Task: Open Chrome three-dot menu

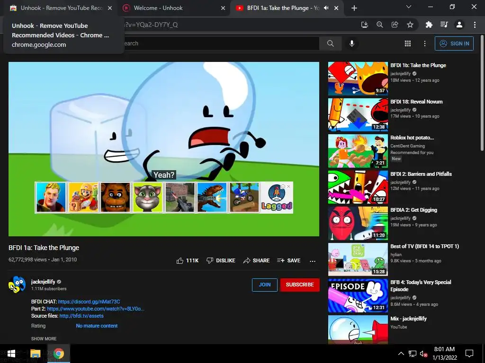Action: (475, 25)
